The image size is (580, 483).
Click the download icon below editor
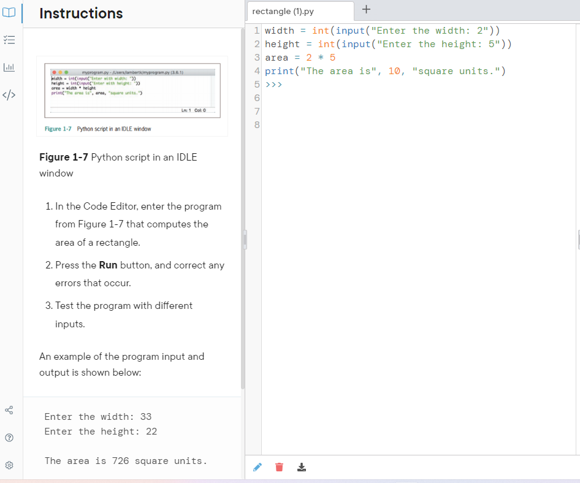coord(302,467)
